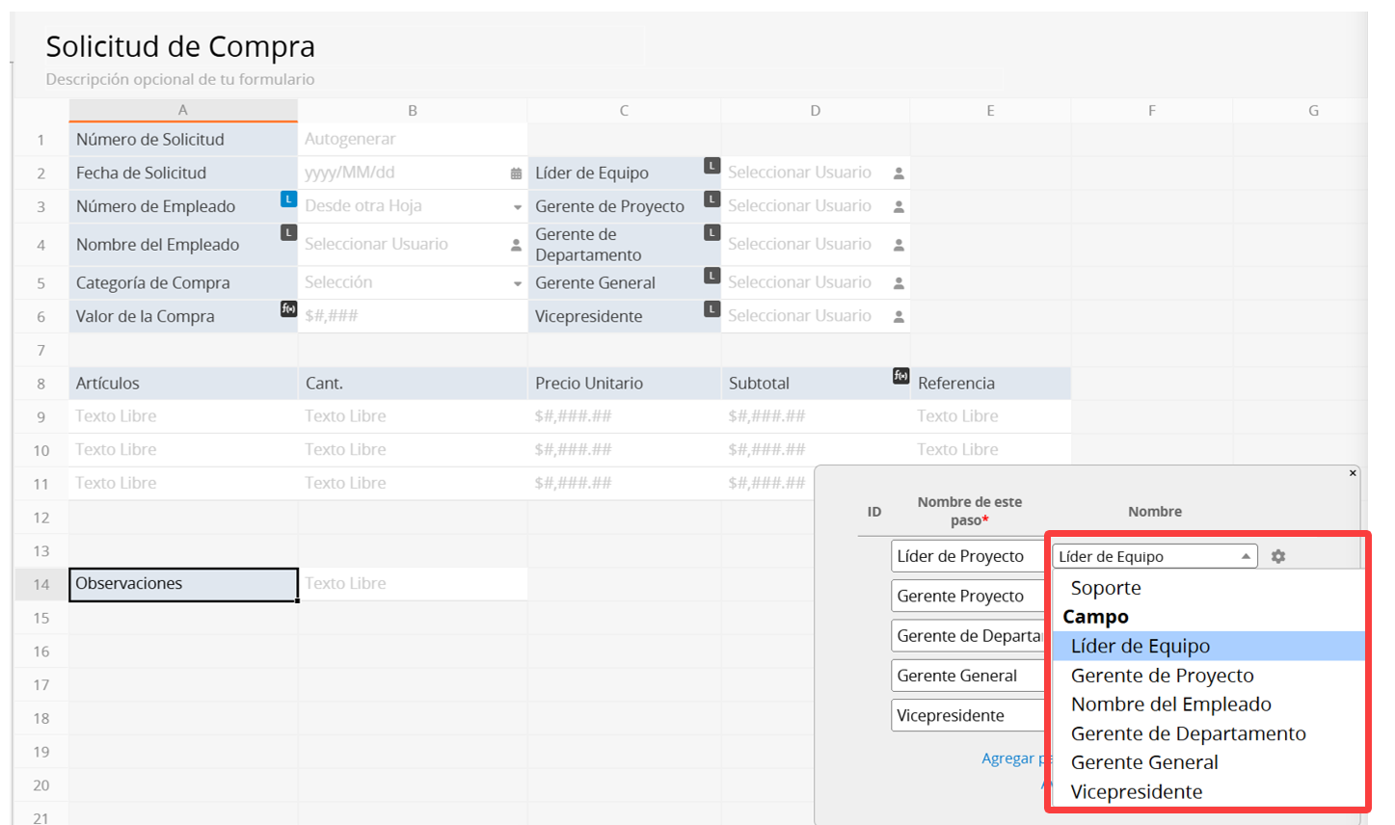
Task: Click the L badge on Gerente General label
Action: tap(711, 276)
